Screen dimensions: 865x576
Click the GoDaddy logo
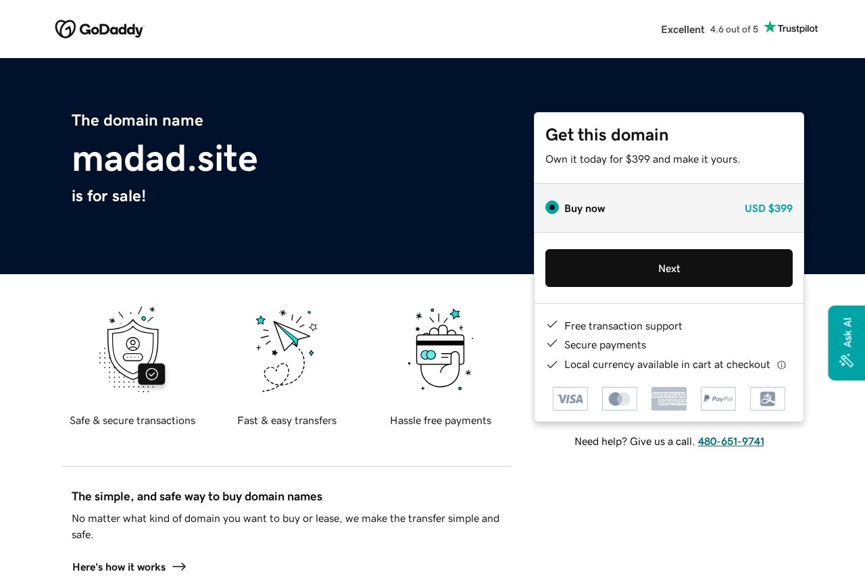99,29
